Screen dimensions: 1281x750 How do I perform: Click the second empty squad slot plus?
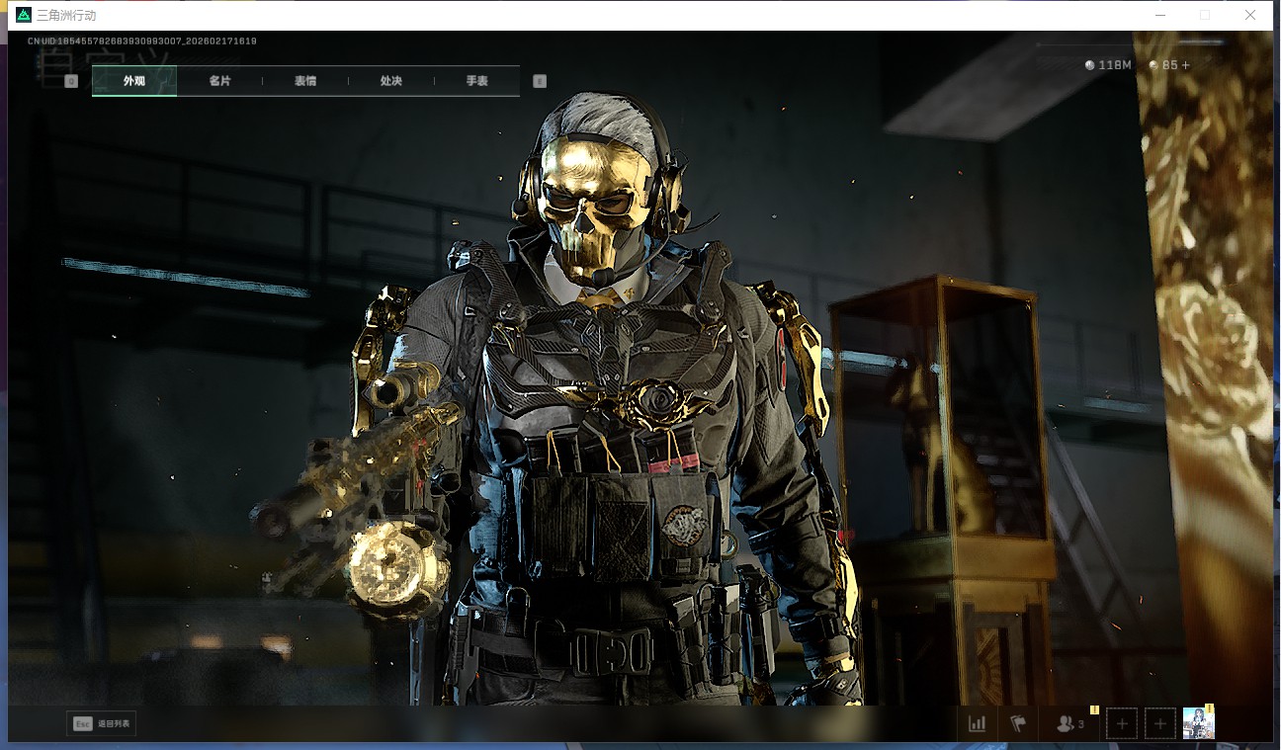point(1160,723)
